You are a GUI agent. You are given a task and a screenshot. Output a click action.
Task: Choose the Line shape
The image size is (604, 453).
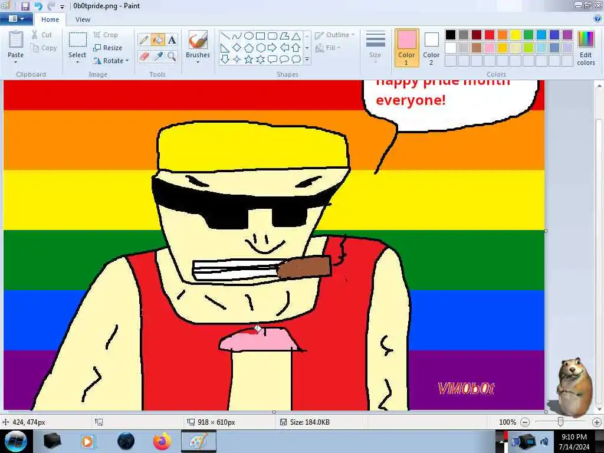click(225, 36)
